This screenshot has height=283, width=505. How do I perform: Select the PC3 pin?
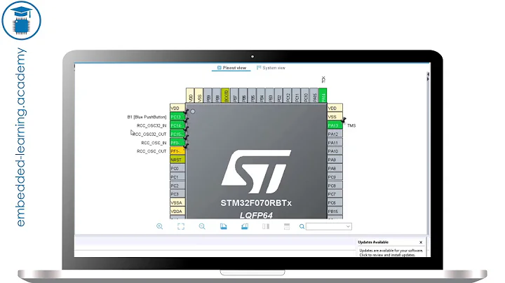pos(177,194)
